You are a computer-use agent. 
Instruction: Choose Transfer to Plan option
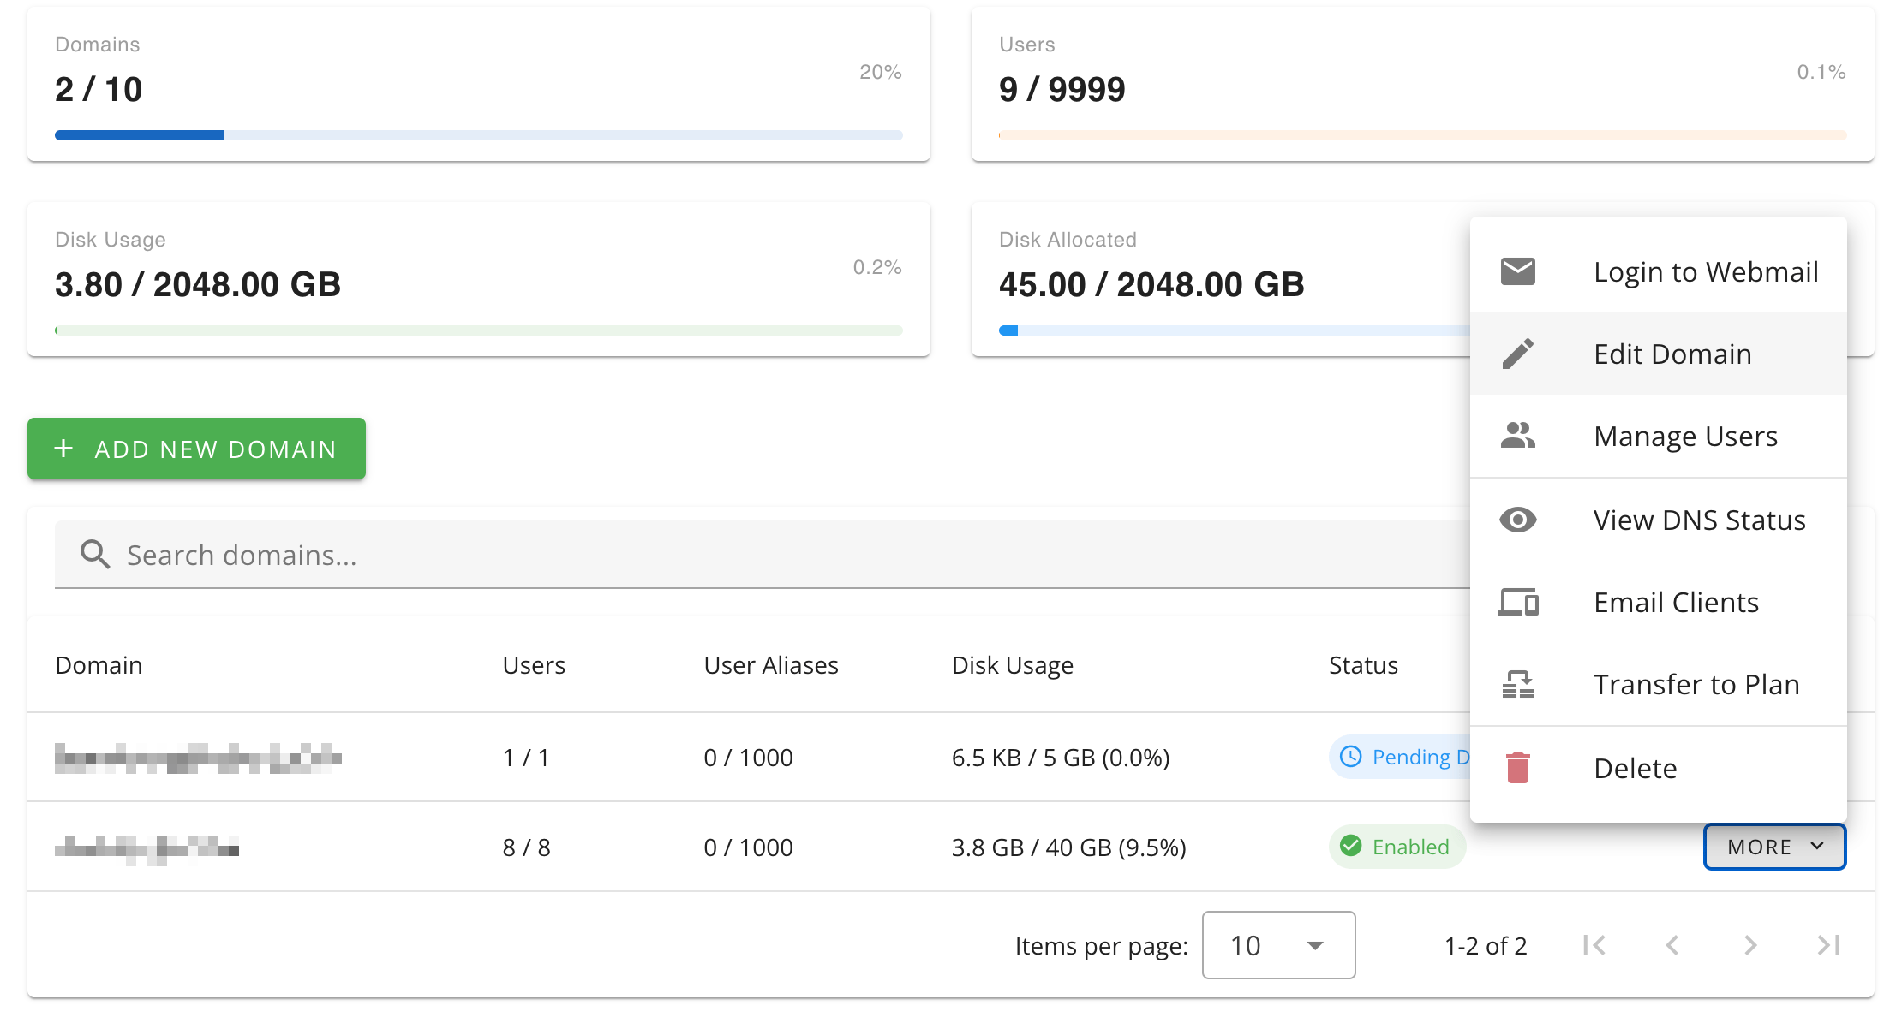pos(1658,684)
